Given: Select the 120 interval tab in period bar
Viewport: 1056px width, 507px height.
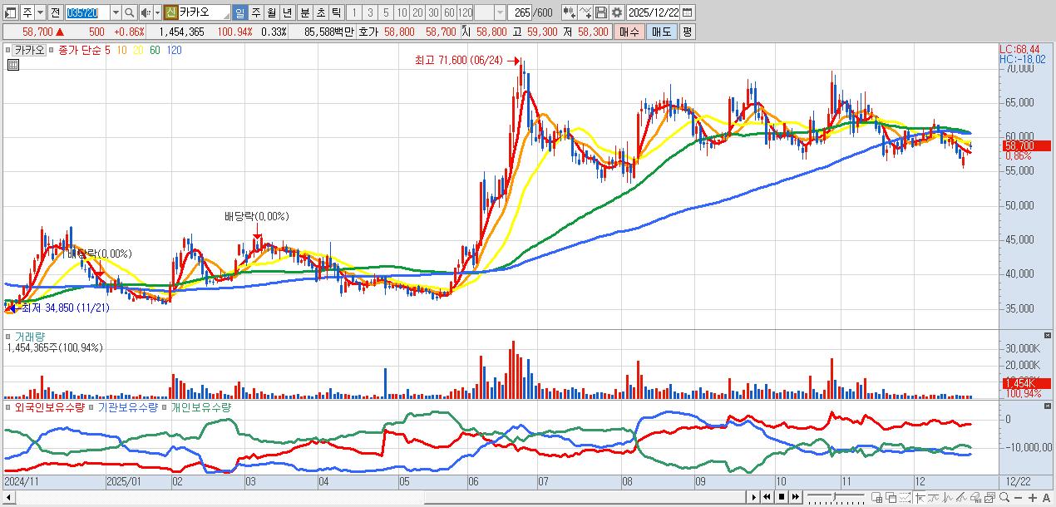Looking at the screenshot, I should 465,12.
